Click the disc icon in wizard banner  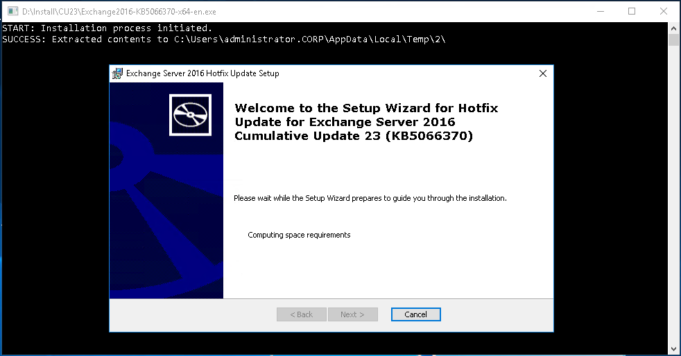point(192,114)
